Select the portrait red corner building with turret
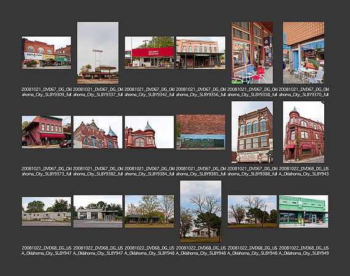The height and width of the screenshot is (276, 350). [x=303, y=132]
